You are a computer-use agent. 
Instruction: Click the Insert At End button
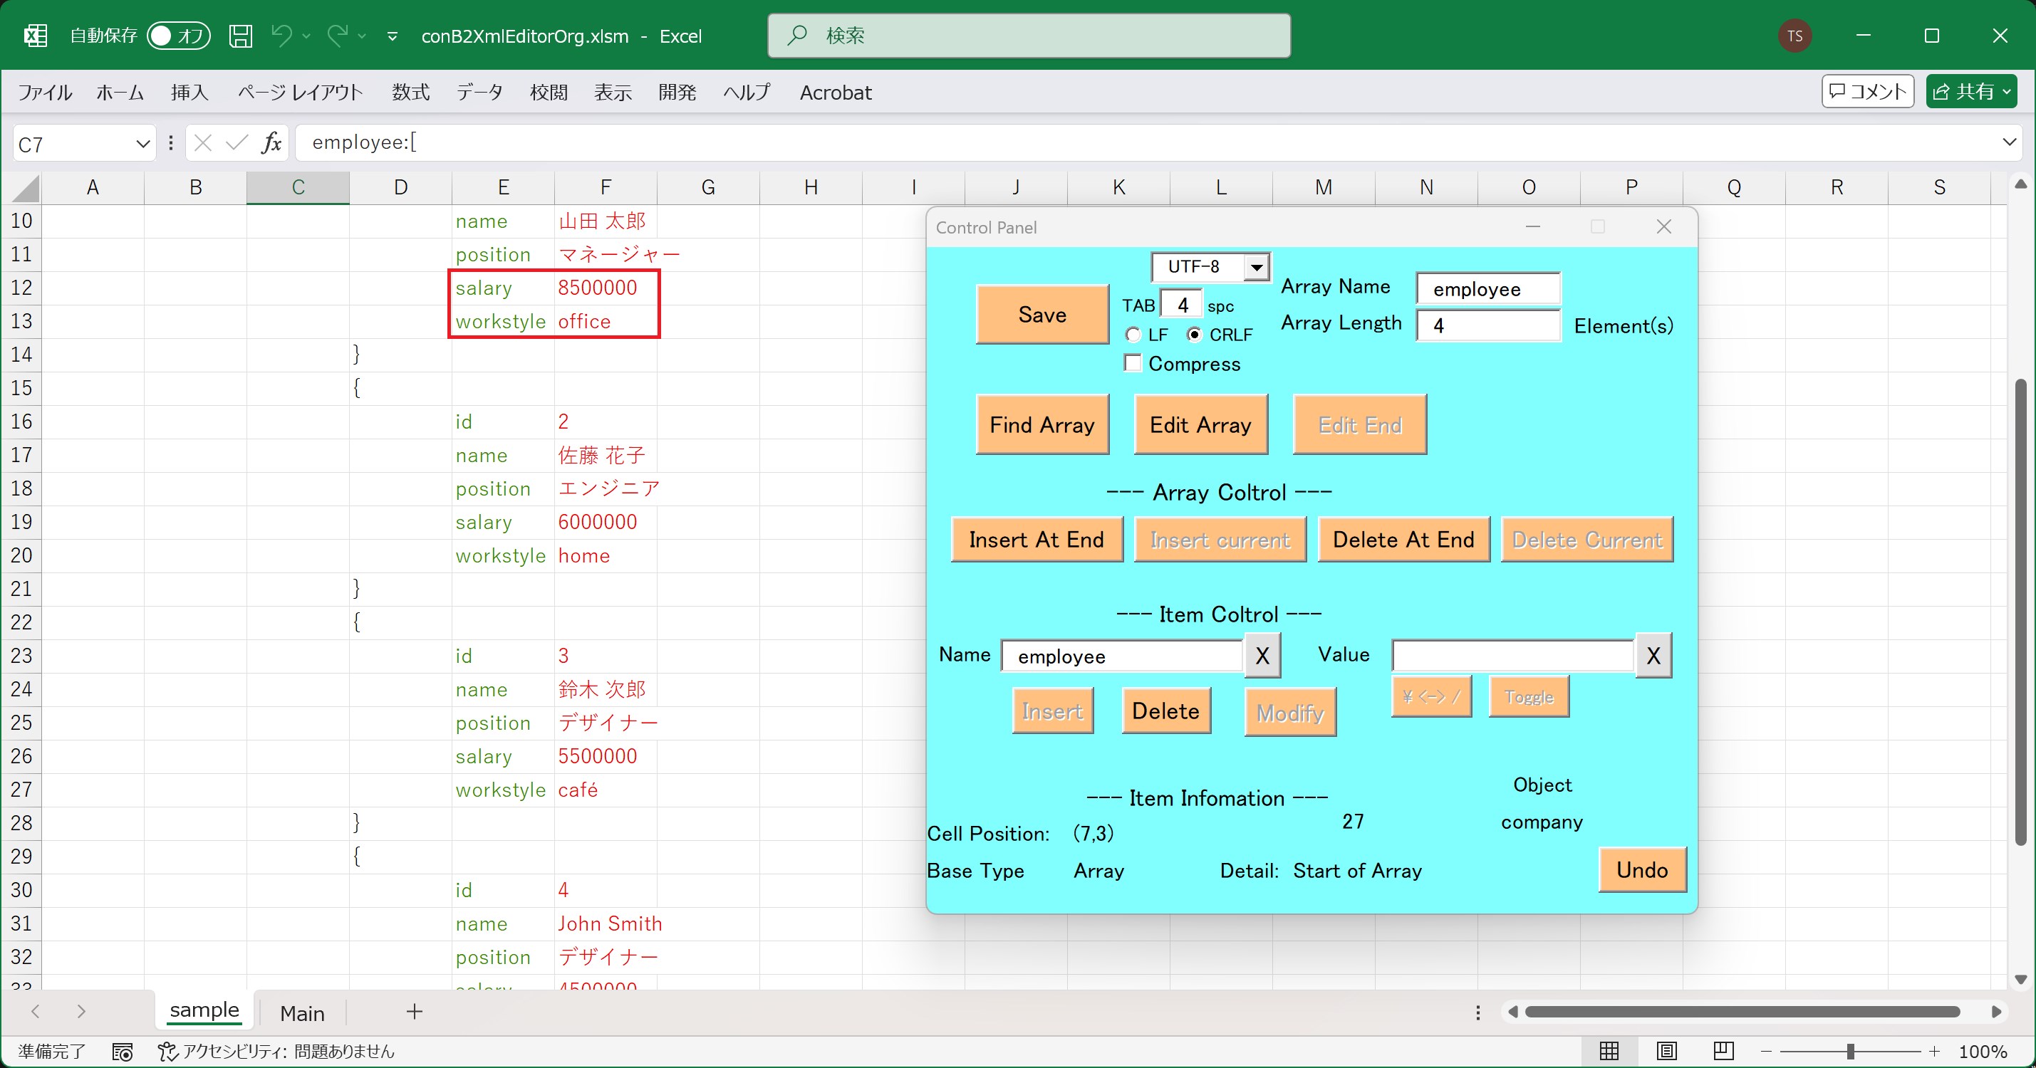click(x=1037, y=540)
